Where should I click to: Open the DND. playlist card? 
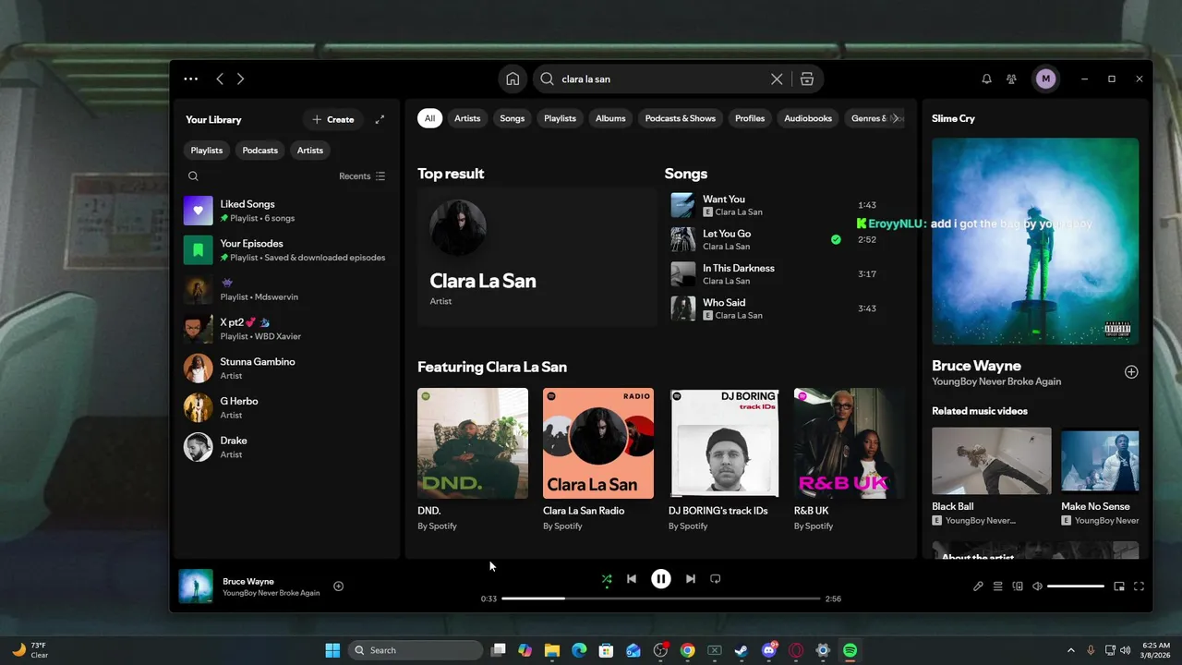click(x=473, y=460)
